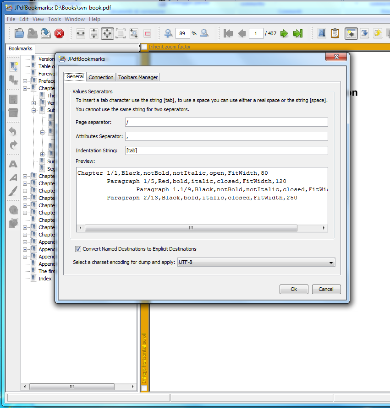Click the Page separator field

(226, 122)
